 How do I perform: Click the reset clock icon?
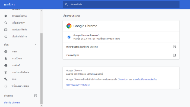6,86
